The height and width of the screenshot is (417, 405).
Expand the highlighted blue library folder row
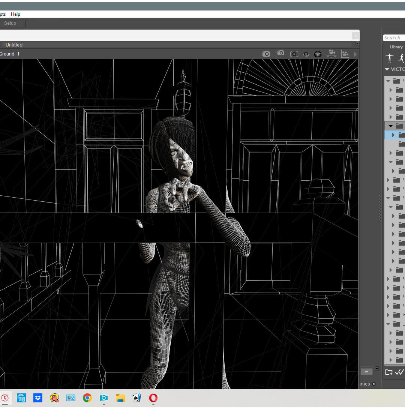393,135
